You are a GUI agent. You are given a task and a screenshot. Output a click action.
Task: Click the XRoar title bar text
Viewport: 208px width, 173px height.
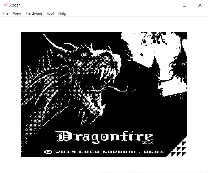point(15,5)
